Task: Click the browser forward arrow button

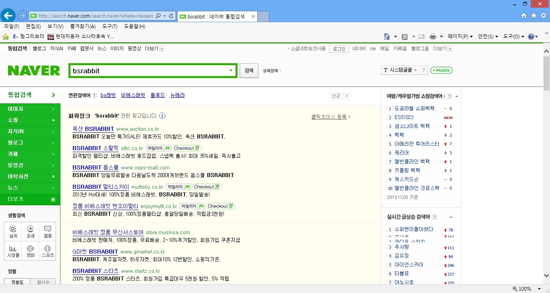Action: (x=22, y=16)
